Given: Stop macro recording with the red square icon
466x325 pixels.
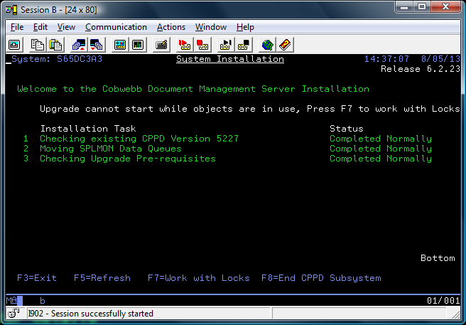Looking at the screenshot, I should point(202,45).
